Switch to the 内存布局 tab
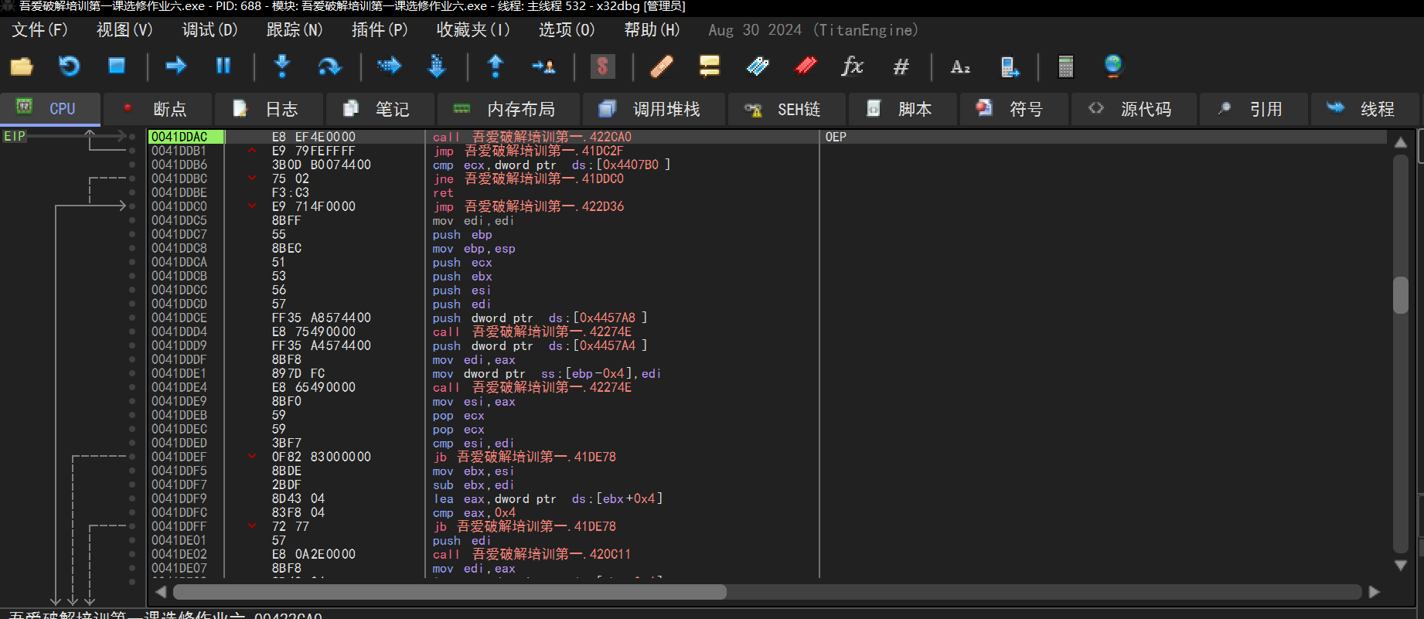1424x619 pixels. point(508,109)
